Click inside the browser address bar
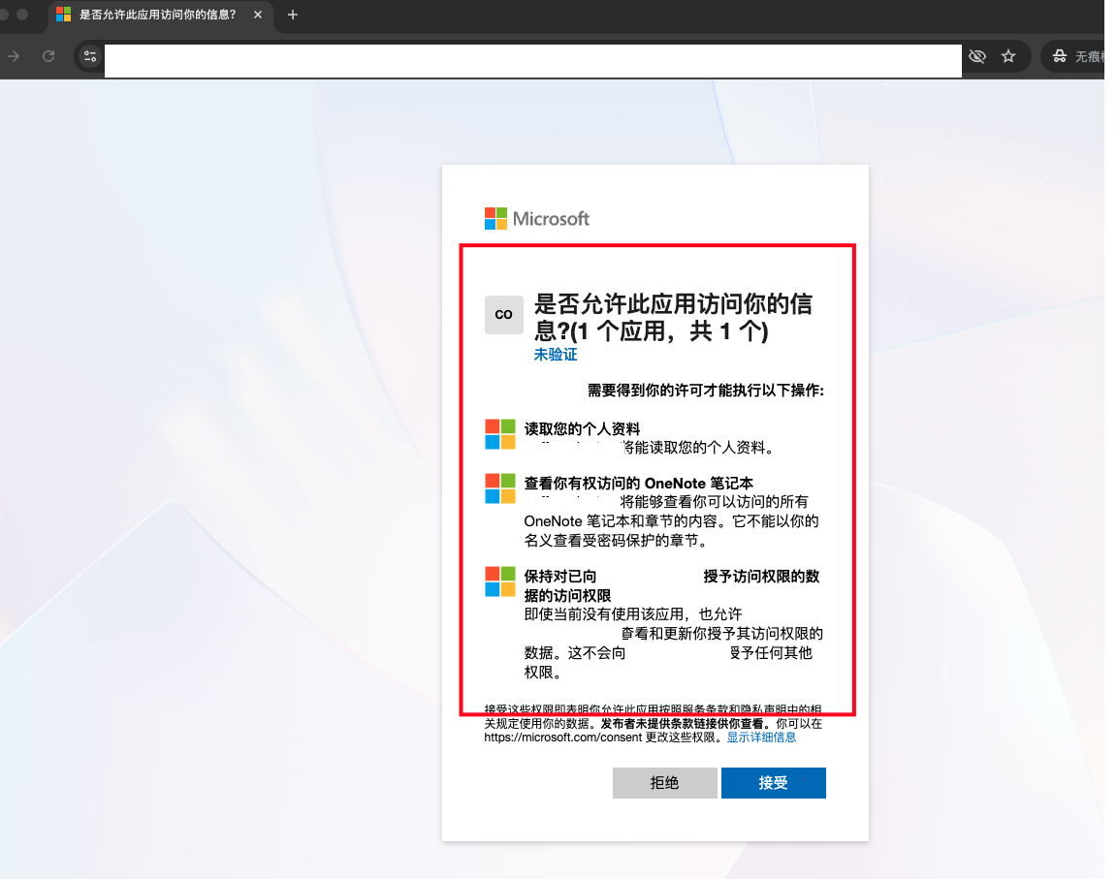The width and height of the screenshot is (1117, 879). click(x=533, y=60)
